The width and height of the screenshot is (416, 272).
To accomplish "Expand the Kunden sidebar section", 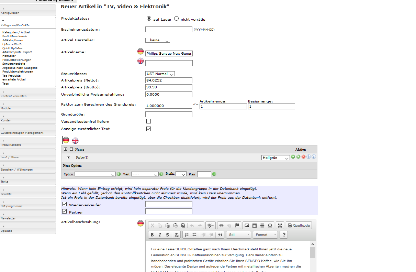I will (28, 118).
